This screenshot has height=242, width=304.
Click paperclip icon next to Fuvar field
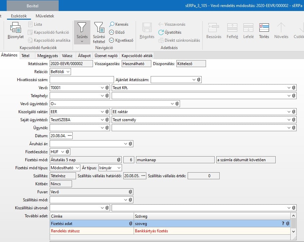pos(130,192)
